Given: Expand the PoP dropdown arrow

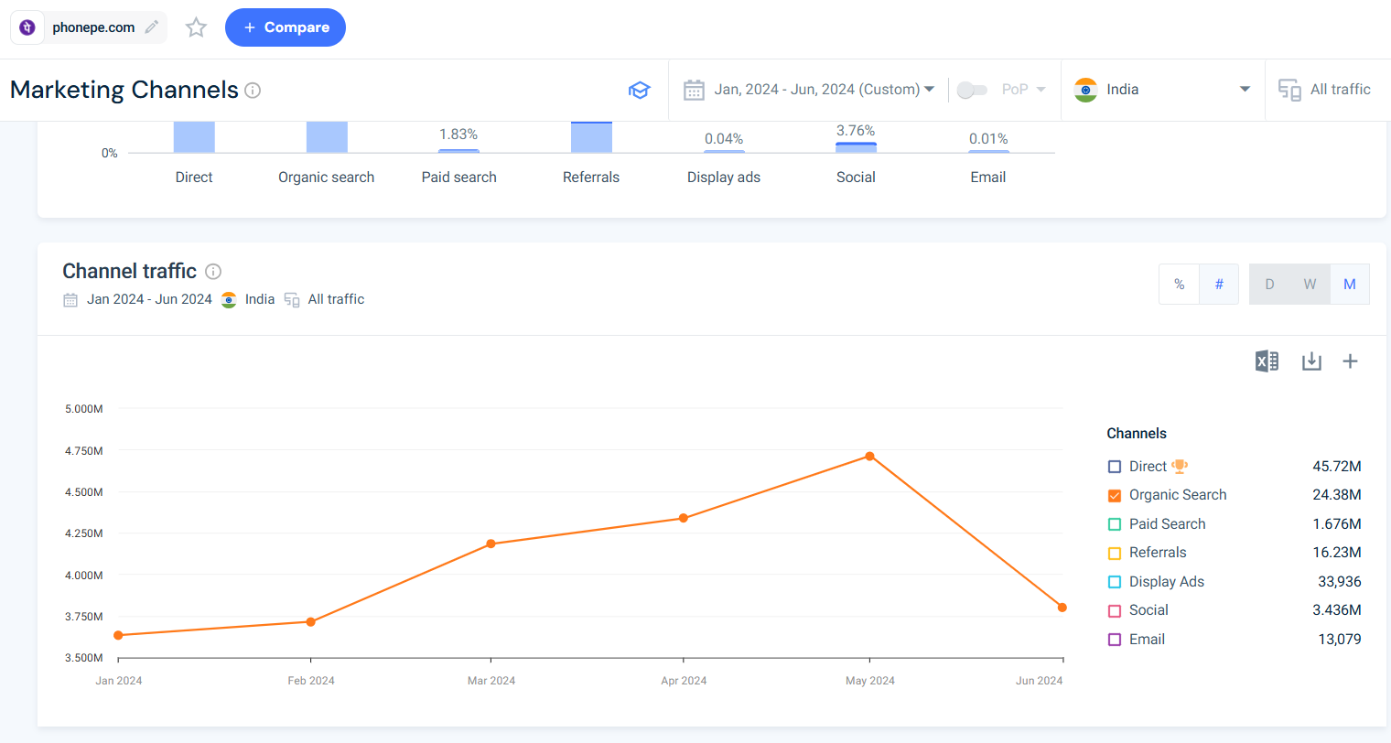Looking at the screenshot, I should (1041, 90).
